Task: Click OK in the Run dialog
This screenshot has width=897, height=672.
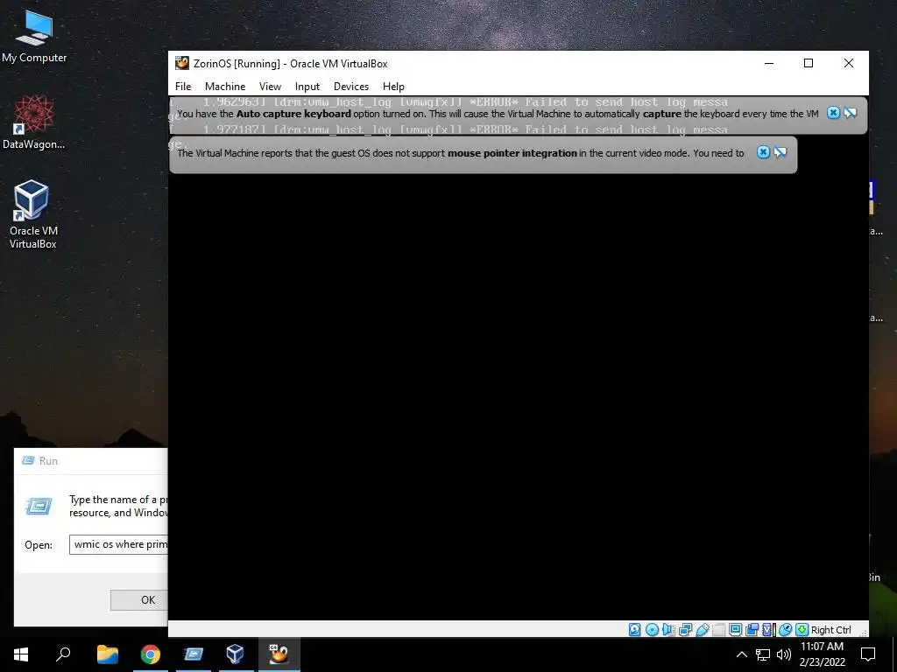Action: click(139, 599)
